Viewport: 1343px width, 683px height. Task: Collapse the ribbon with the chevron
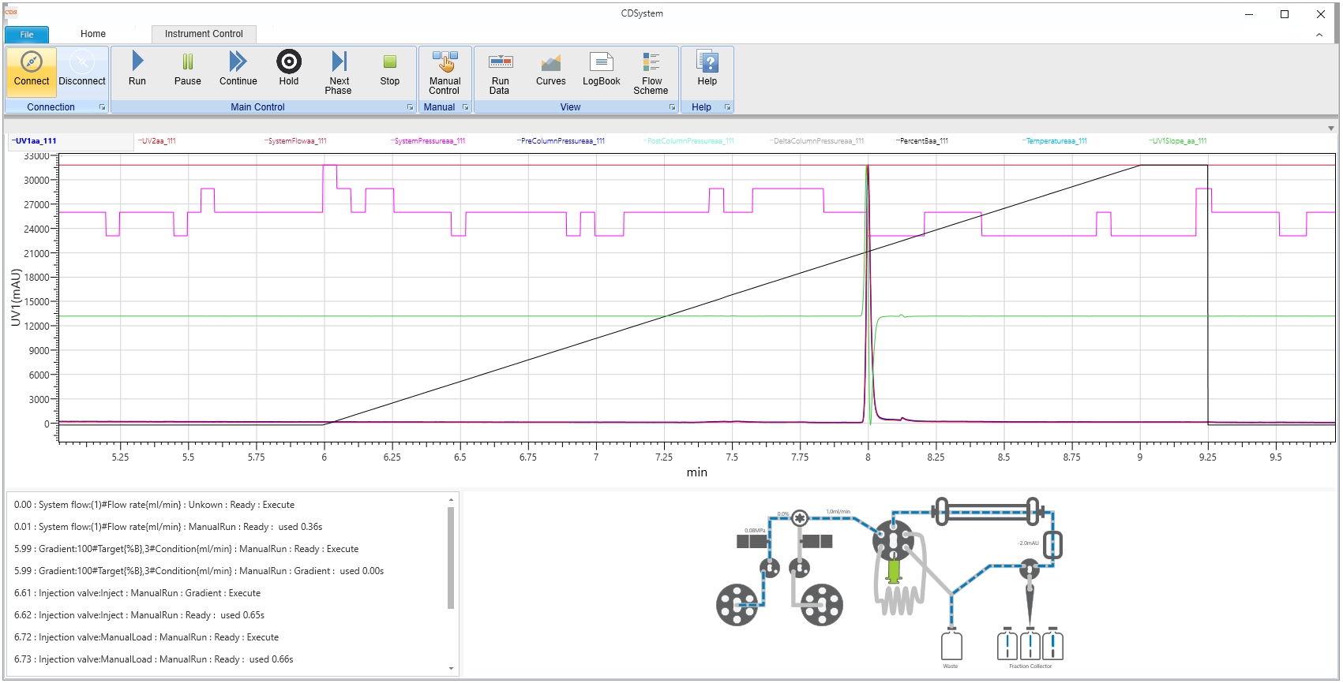tap(1319, 35)
